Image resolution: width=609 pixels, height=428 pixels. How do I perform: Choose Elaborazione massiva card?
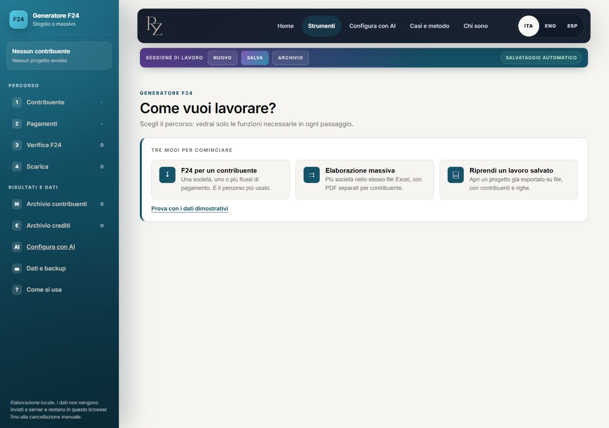click(364, 179)
